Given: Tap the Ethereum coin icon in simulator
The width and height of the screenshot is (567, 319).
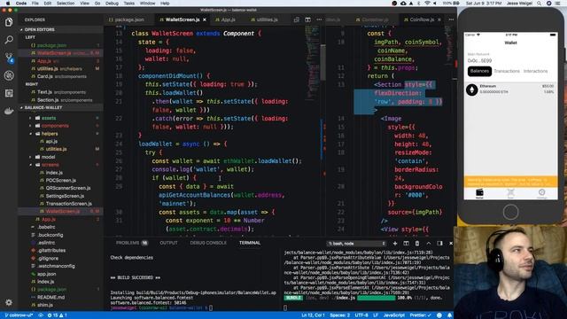Looking at the screenshot, I should [x=472, y=89].
